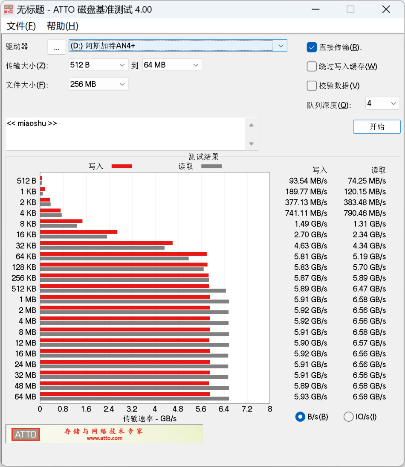
Task: Expand the 256 MB file size dropdown
Action: 98,84
